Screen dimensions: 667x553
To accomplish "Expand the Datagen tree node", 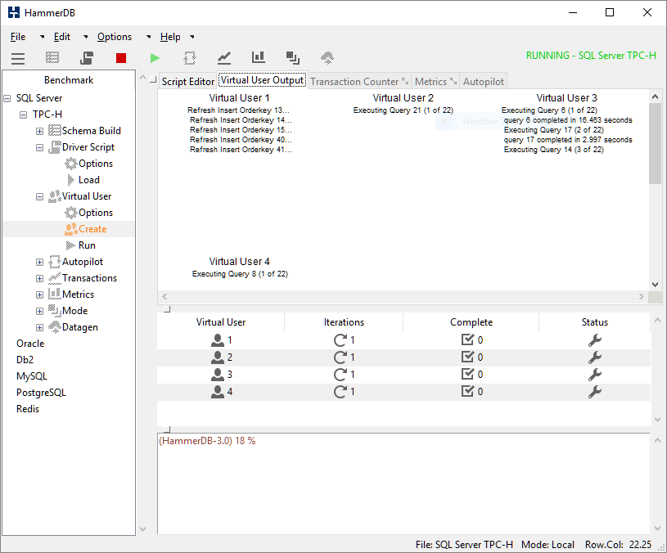I will [x=39, y=328].
